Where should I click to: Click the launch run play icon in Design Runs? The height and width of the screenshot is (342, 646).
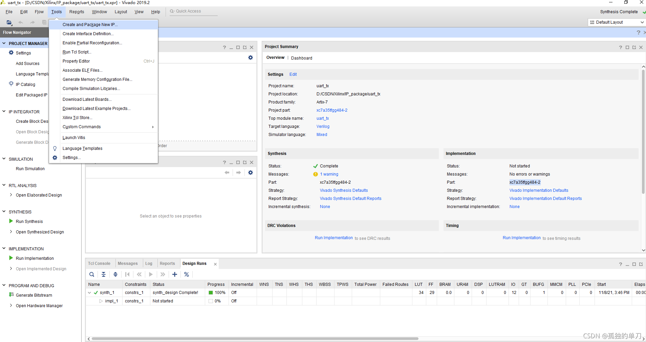tap(151, 274)
